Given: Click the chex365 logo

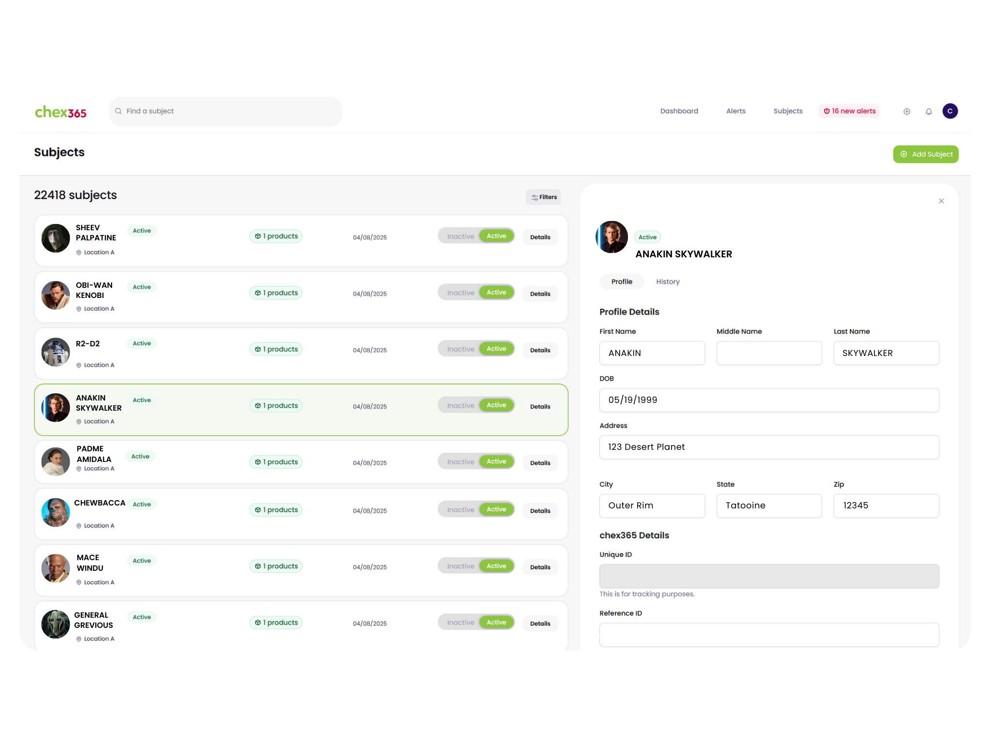Looking at the screenshot, I should (60, 112).
